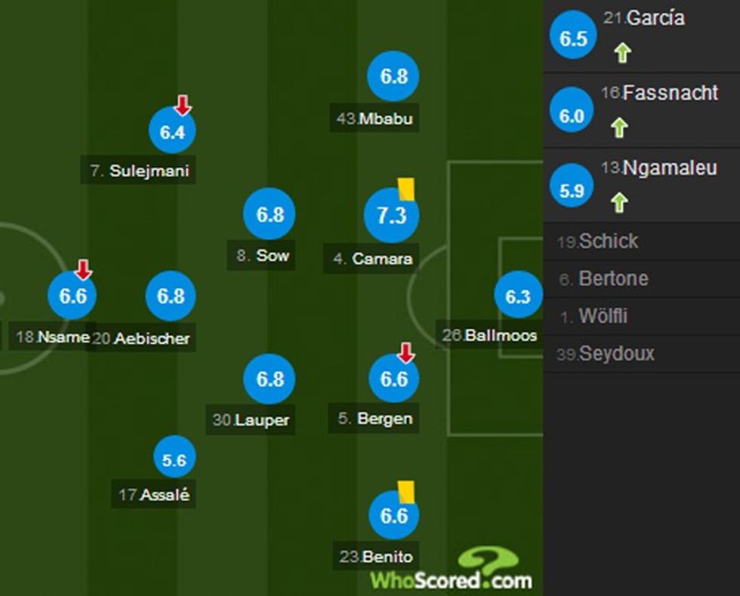Select Assalé's 5.6 rating bubble
This screenshot has width=740, height=596.
(174, 459)
